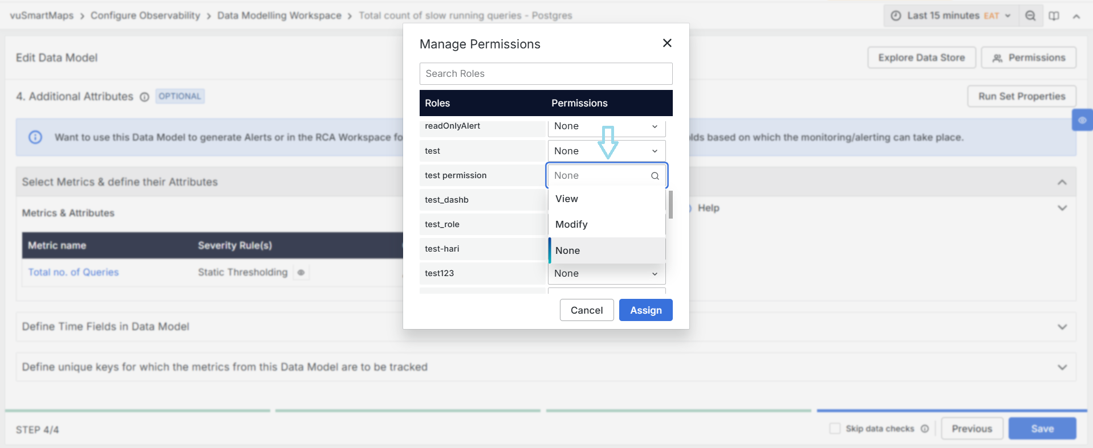Open the documentation book icon
This screenshot has height=448, width=1093.
click(1054, 16)
